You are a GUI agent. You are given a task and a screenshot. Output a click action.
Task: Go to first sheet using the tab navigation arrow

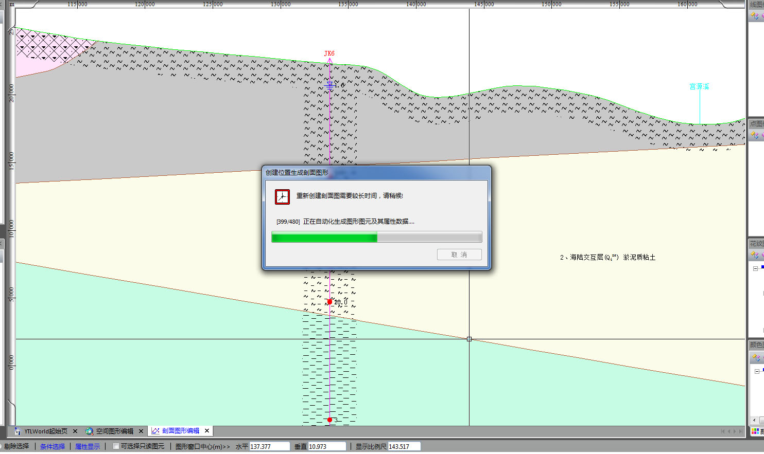tap(723, 431)
